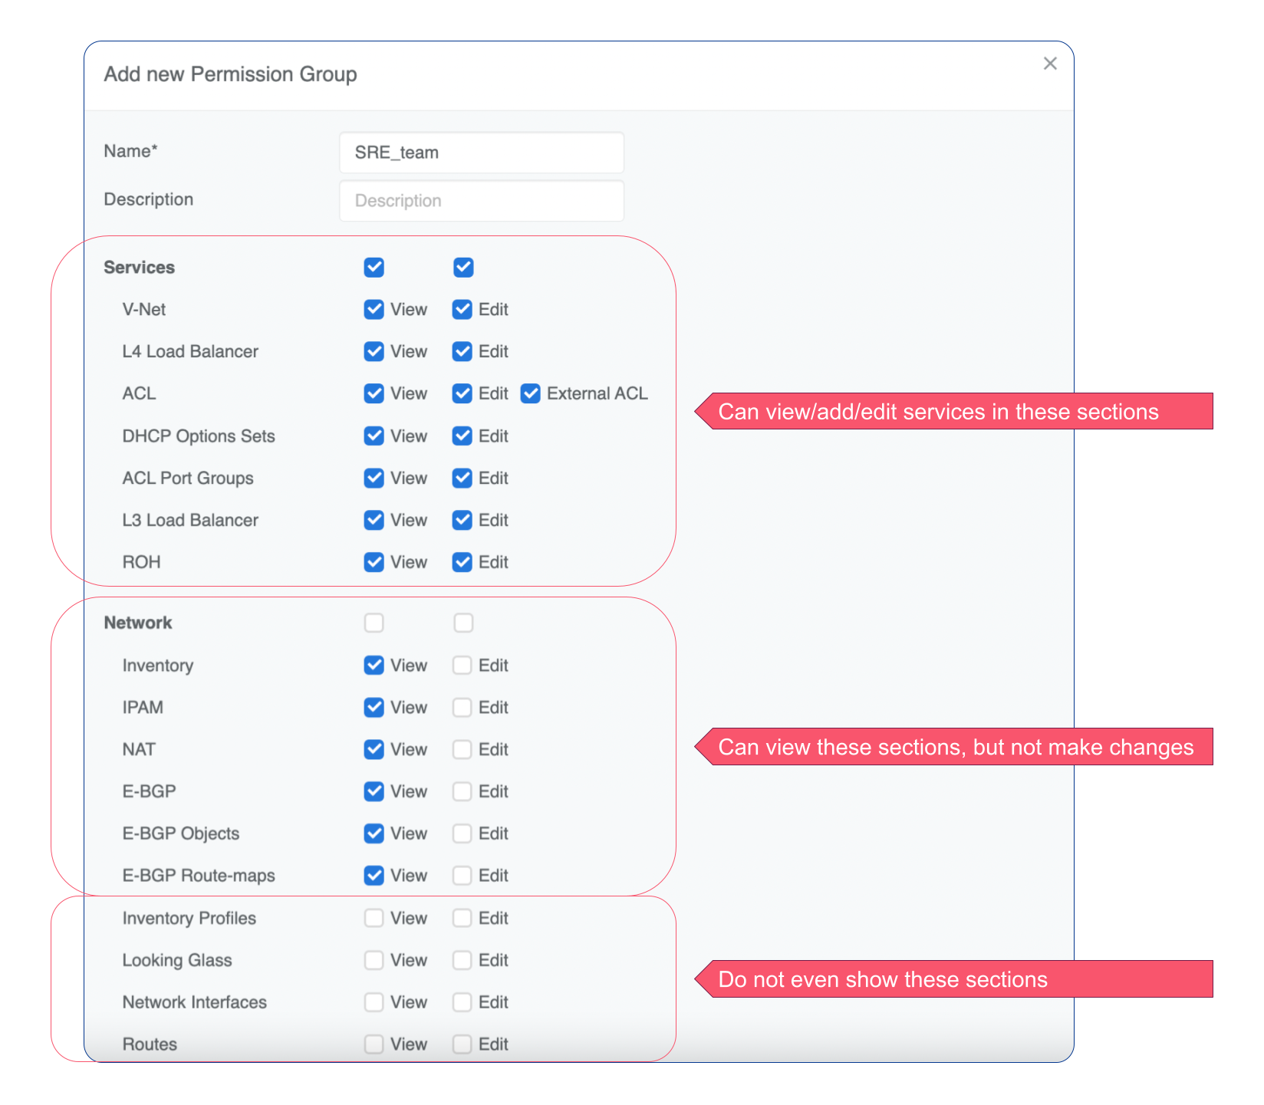Enable View permission for Looking Glass
The image size is (1264, 1105).
[374, 960]
